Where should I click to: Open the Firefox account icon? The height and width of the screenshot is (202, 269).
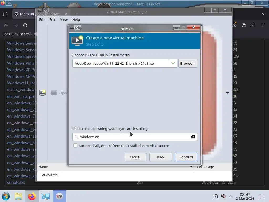244,25
